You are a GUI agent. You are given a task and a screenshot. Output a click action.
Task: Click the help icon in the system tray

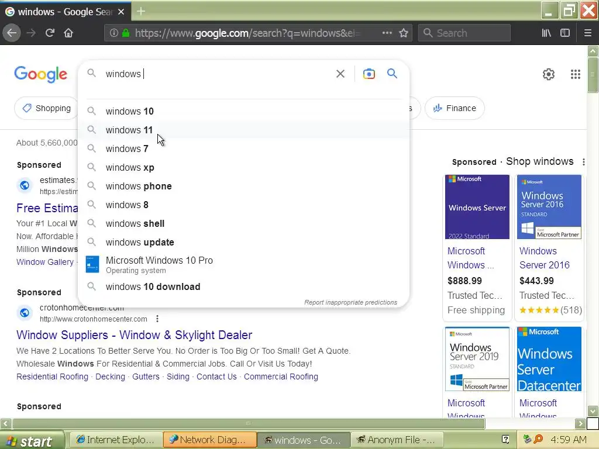(505, 440)
